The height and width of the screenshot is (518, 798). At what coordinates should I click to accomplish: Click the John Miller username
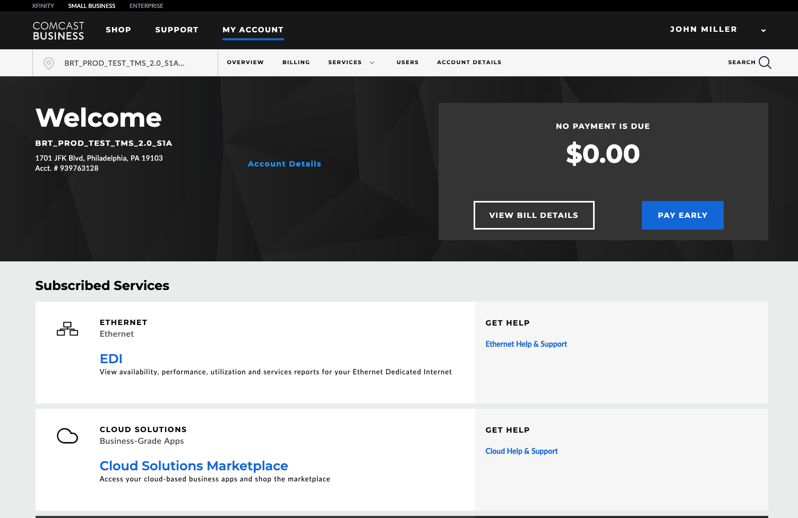(x=703, y=29)
